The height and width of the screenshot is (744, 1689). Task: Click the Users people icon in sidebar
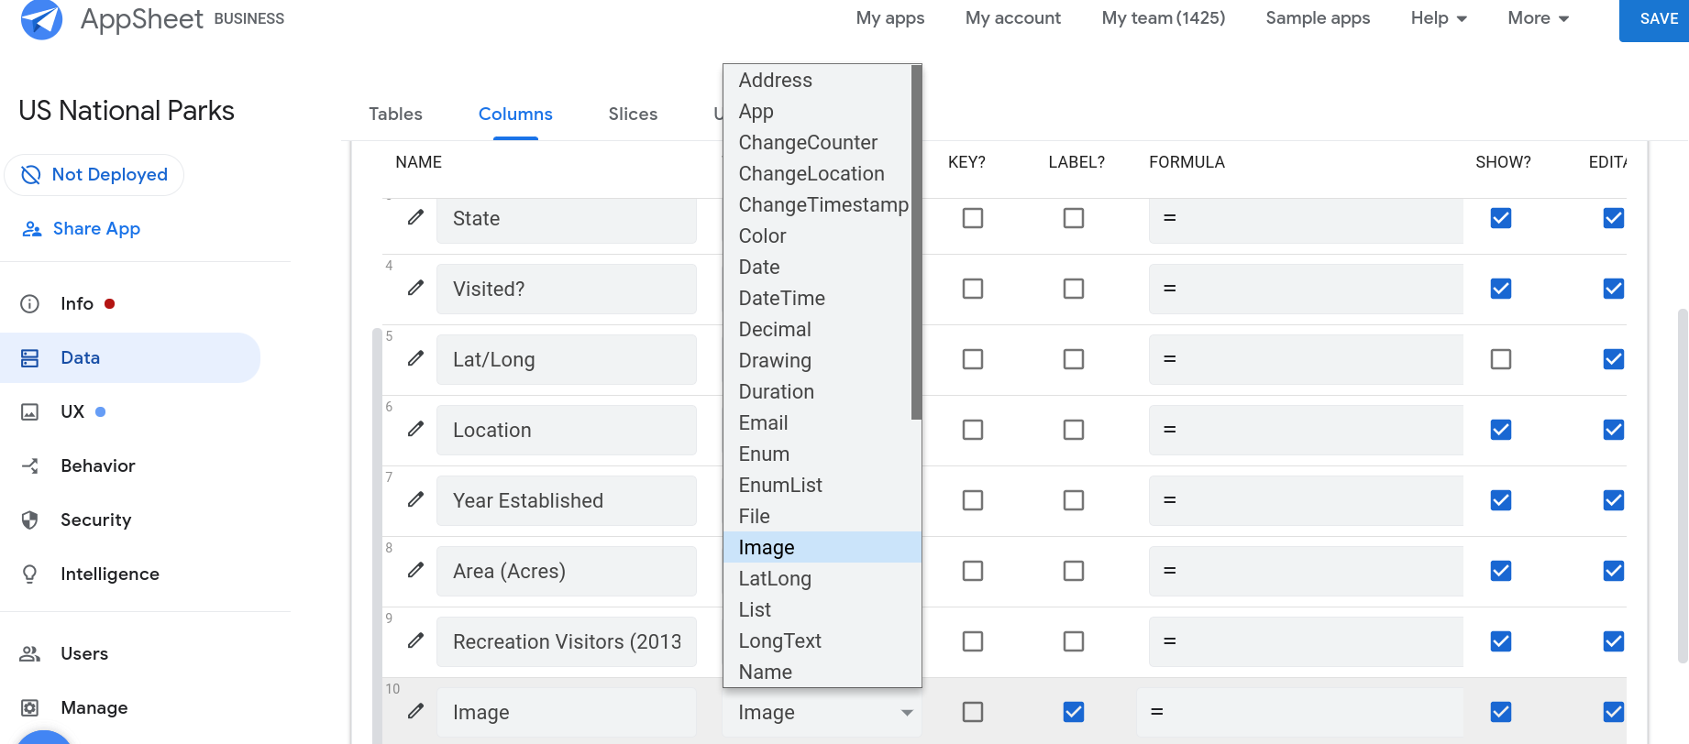click(30, 654)
